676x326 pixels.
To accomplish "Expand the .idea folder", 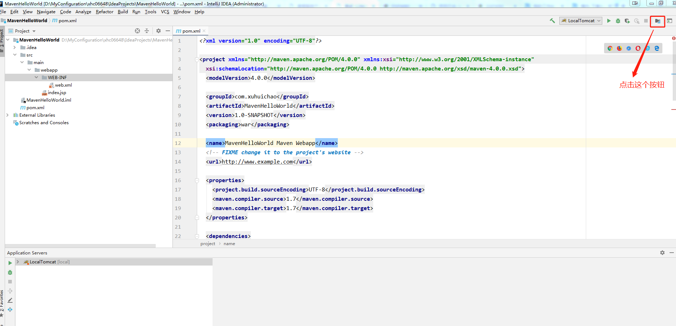I will pos(15,47).
